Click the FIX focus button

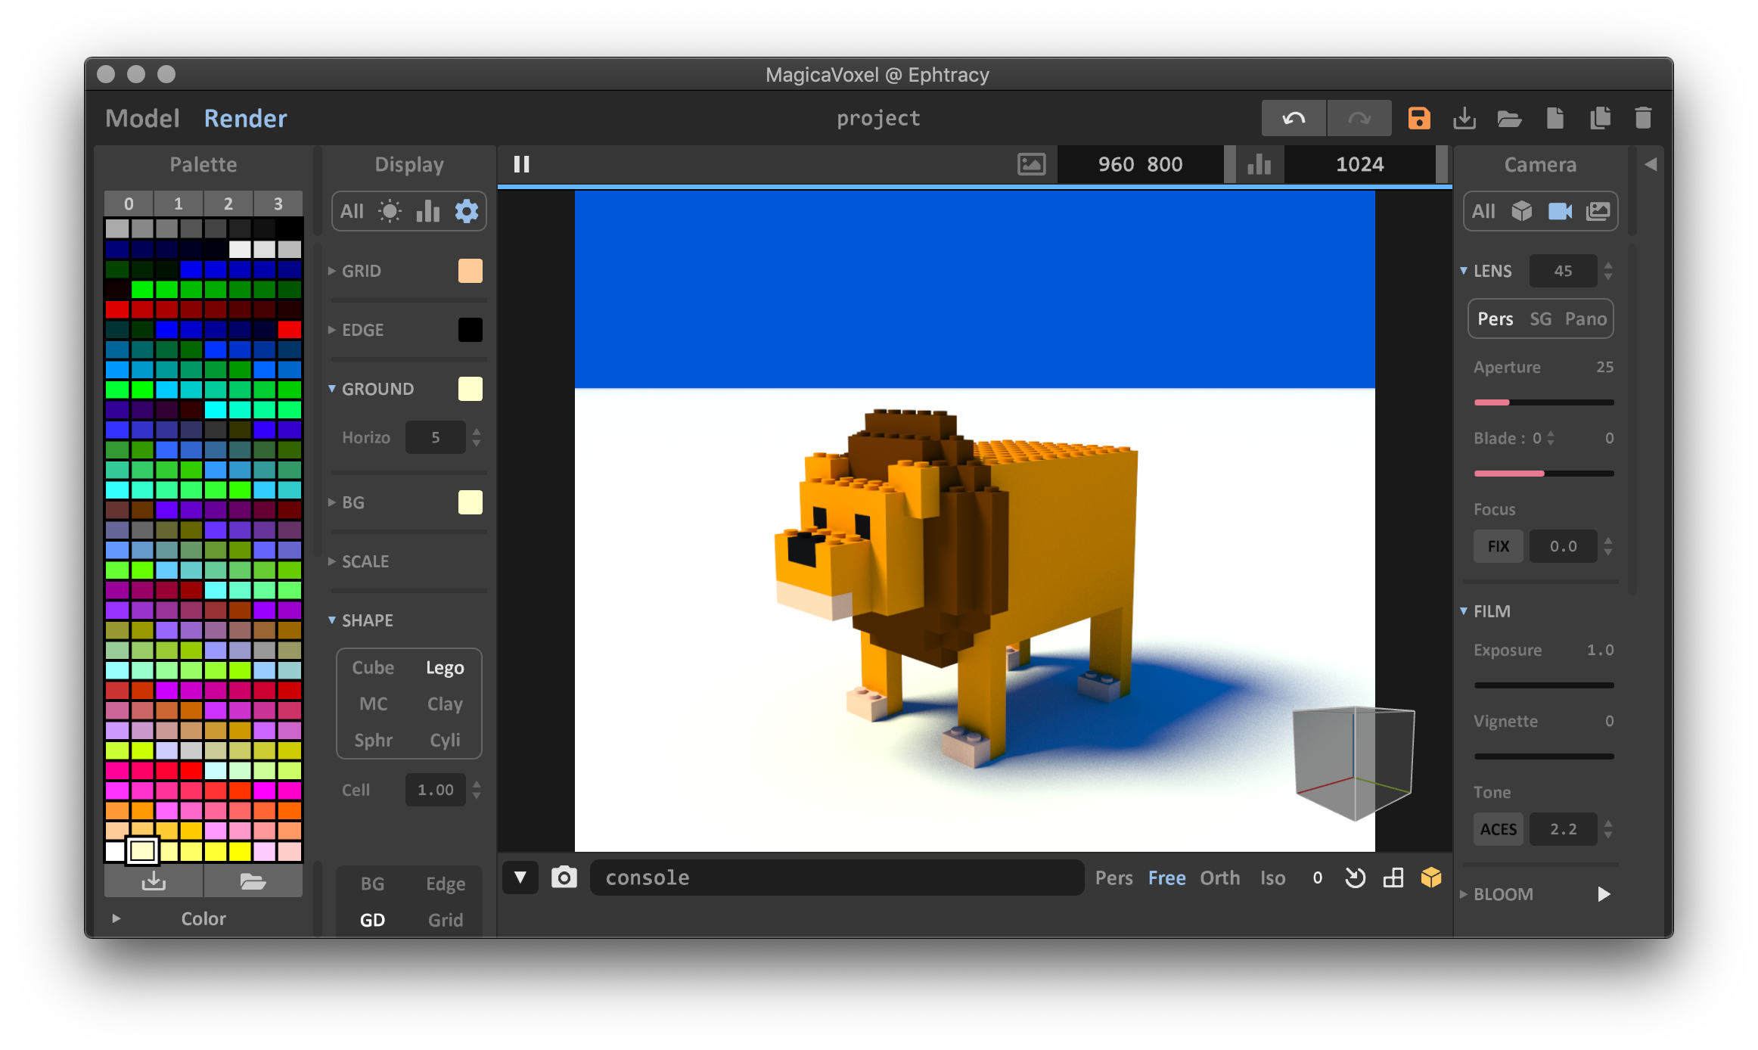pyautogui.click(x=1499, y=545)
